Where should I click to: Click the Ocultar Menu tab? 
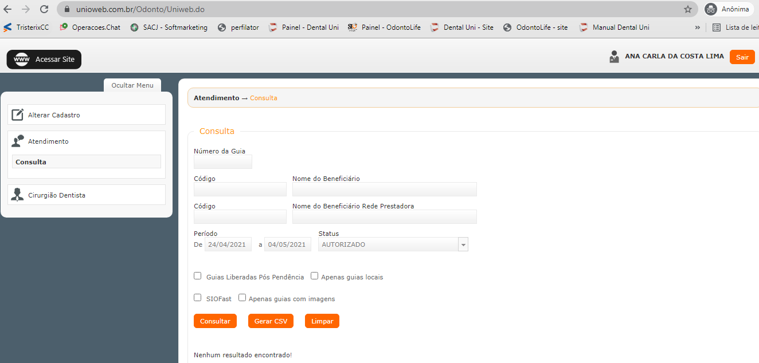(x=132, y=85)
